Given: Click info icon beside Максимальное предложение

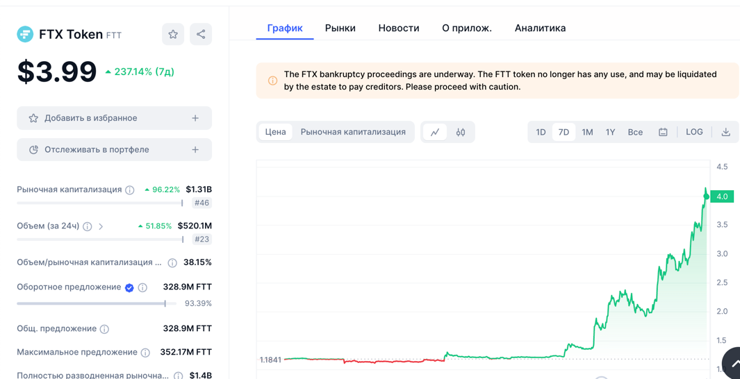Looking at the screenshot, I should (x=145, y=353).
